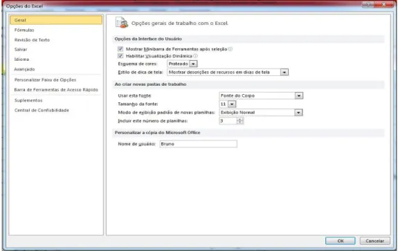398x251 pixels.
Task: Open the Usar esta fonte dropdown
Action: click(x=299, y=95)
